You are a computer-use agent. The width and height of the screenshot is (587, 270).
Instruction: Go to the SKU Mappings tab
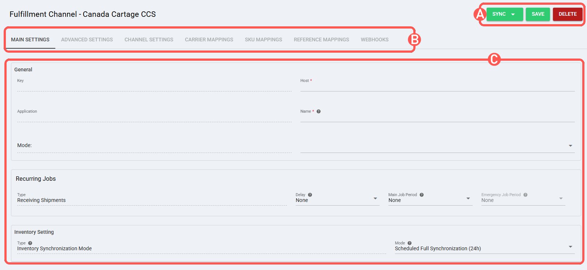(x=263, y=40)
